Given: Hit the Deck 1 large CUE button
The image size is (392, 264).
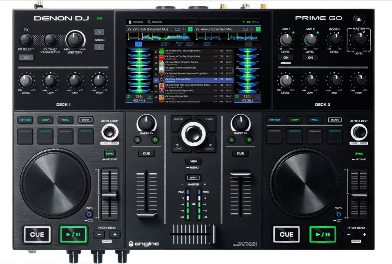Looking at the screenshot, I should pyautogui.click(x=37, y=235).
